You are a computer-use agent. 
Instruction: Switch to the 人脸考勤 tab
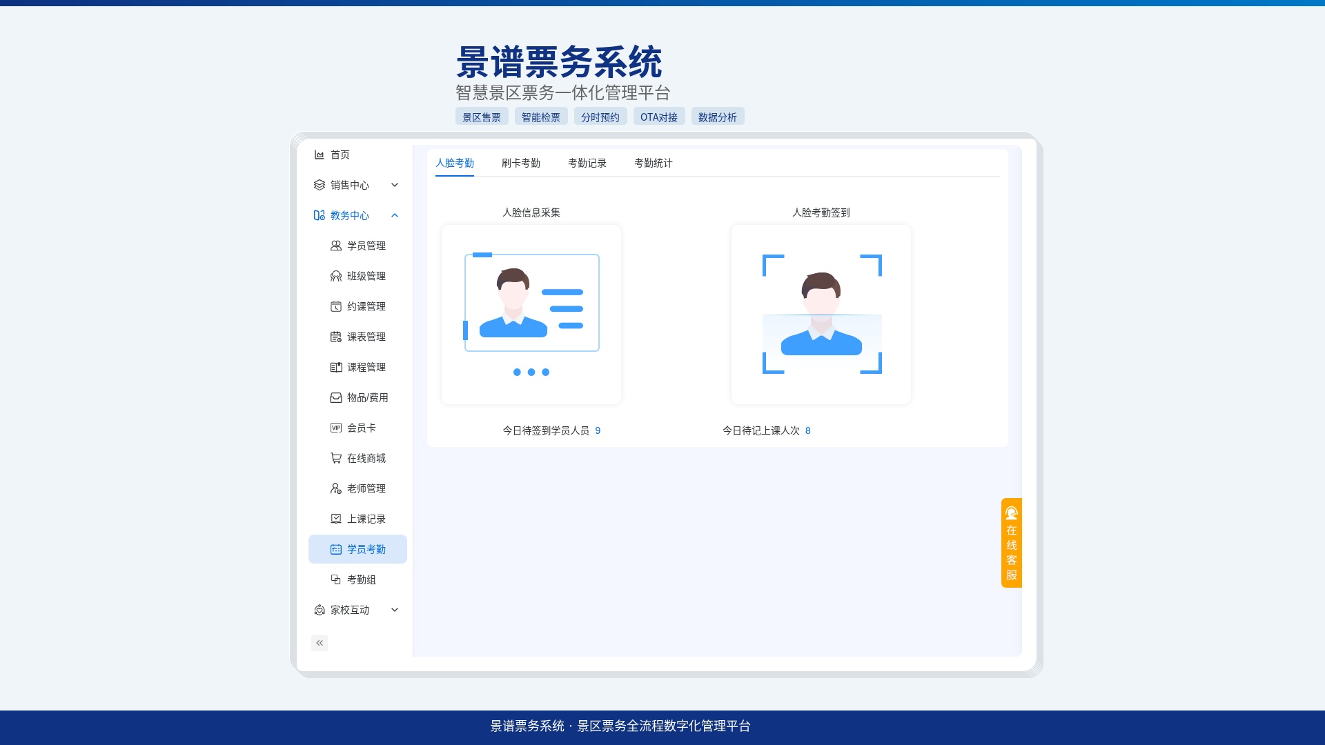(x=455, y=163)
